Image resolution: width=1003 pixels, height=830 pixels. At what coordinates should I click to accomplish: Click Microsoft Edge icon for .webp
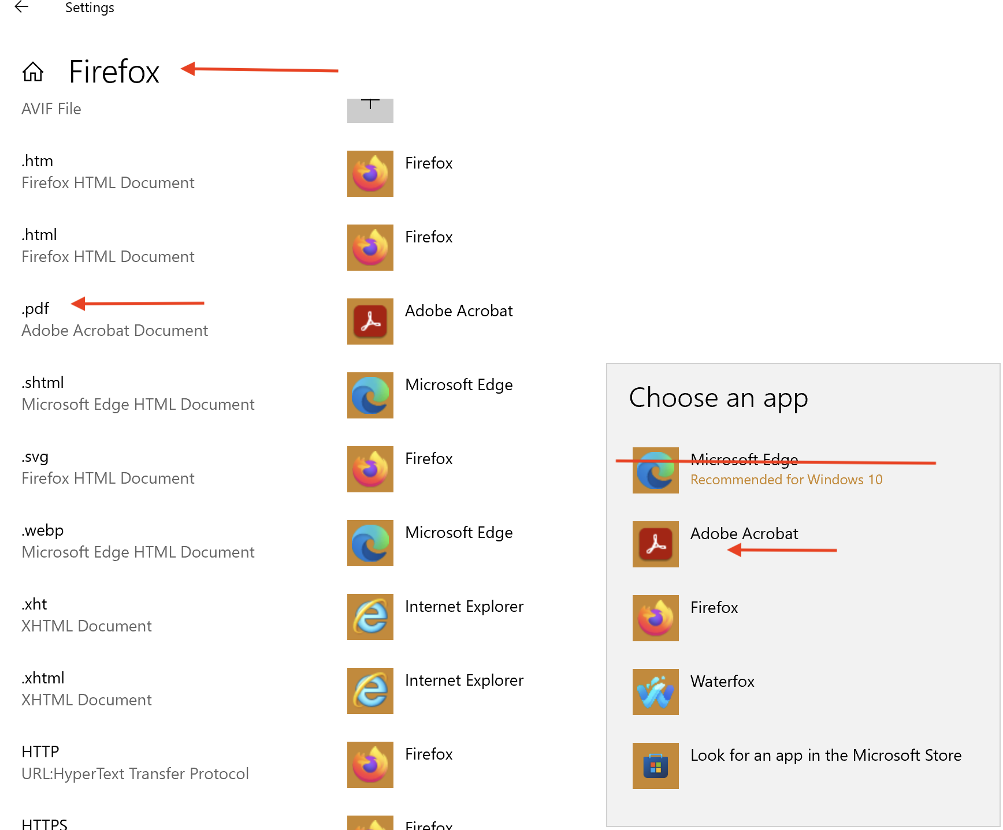[370, 543]
